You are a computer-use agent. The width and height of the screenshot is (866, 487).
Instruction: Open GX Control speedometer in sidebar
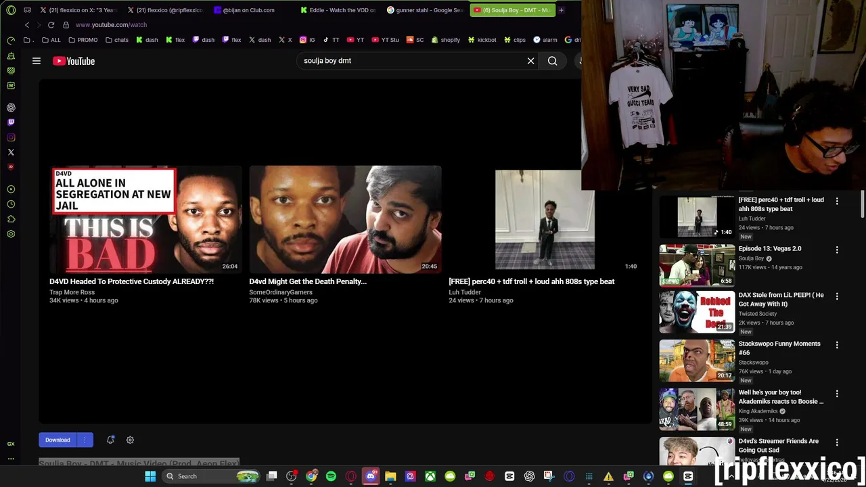[11, 41]
